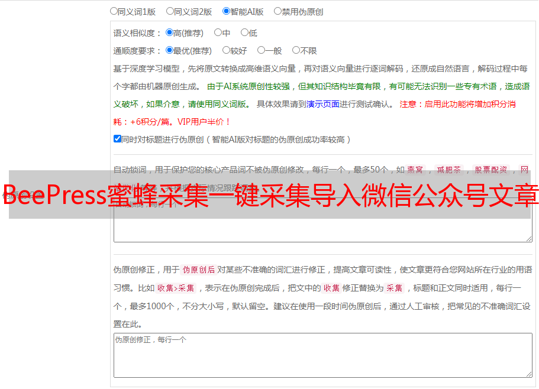
Task: Choose the 智能AI版 radio option
Action: [x=226, y=11]
